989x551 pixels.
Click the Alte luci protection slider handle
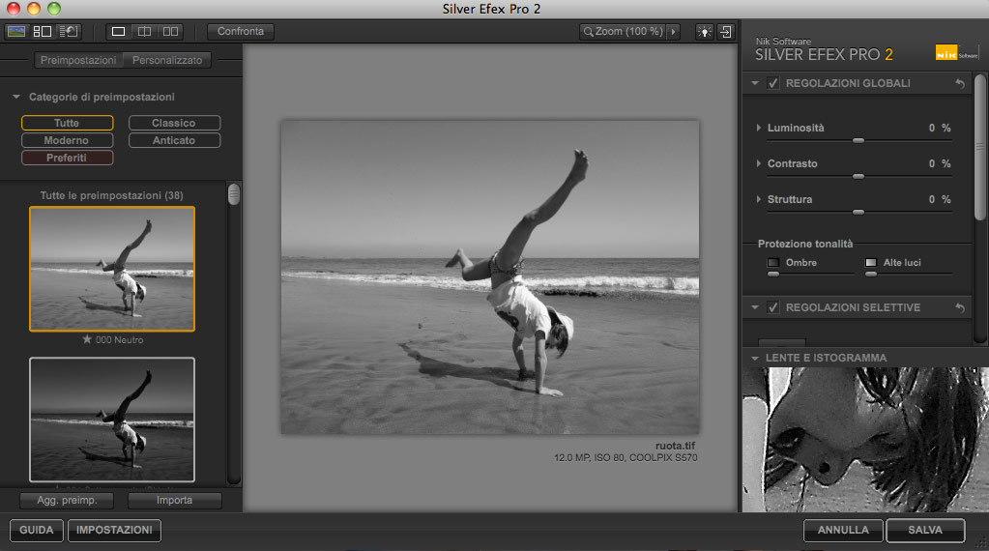(x=871, y=275)
